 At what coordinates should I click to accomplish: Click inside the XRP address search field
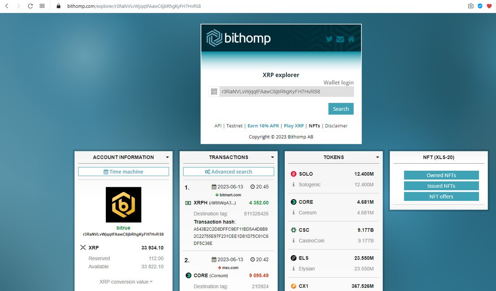click(286, 92)
